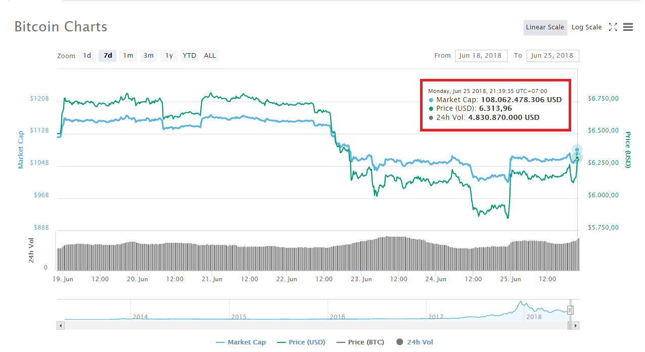Switch to the 1d zoom tab
Viewport: 645px width, 352px height.
pos(87,56)
